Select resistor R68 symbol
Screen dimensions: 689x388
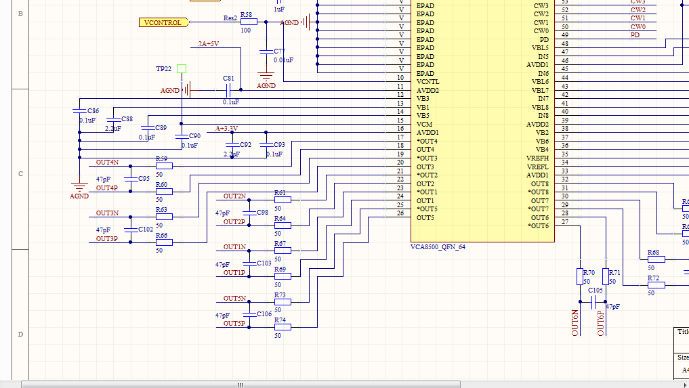[655, 259]
